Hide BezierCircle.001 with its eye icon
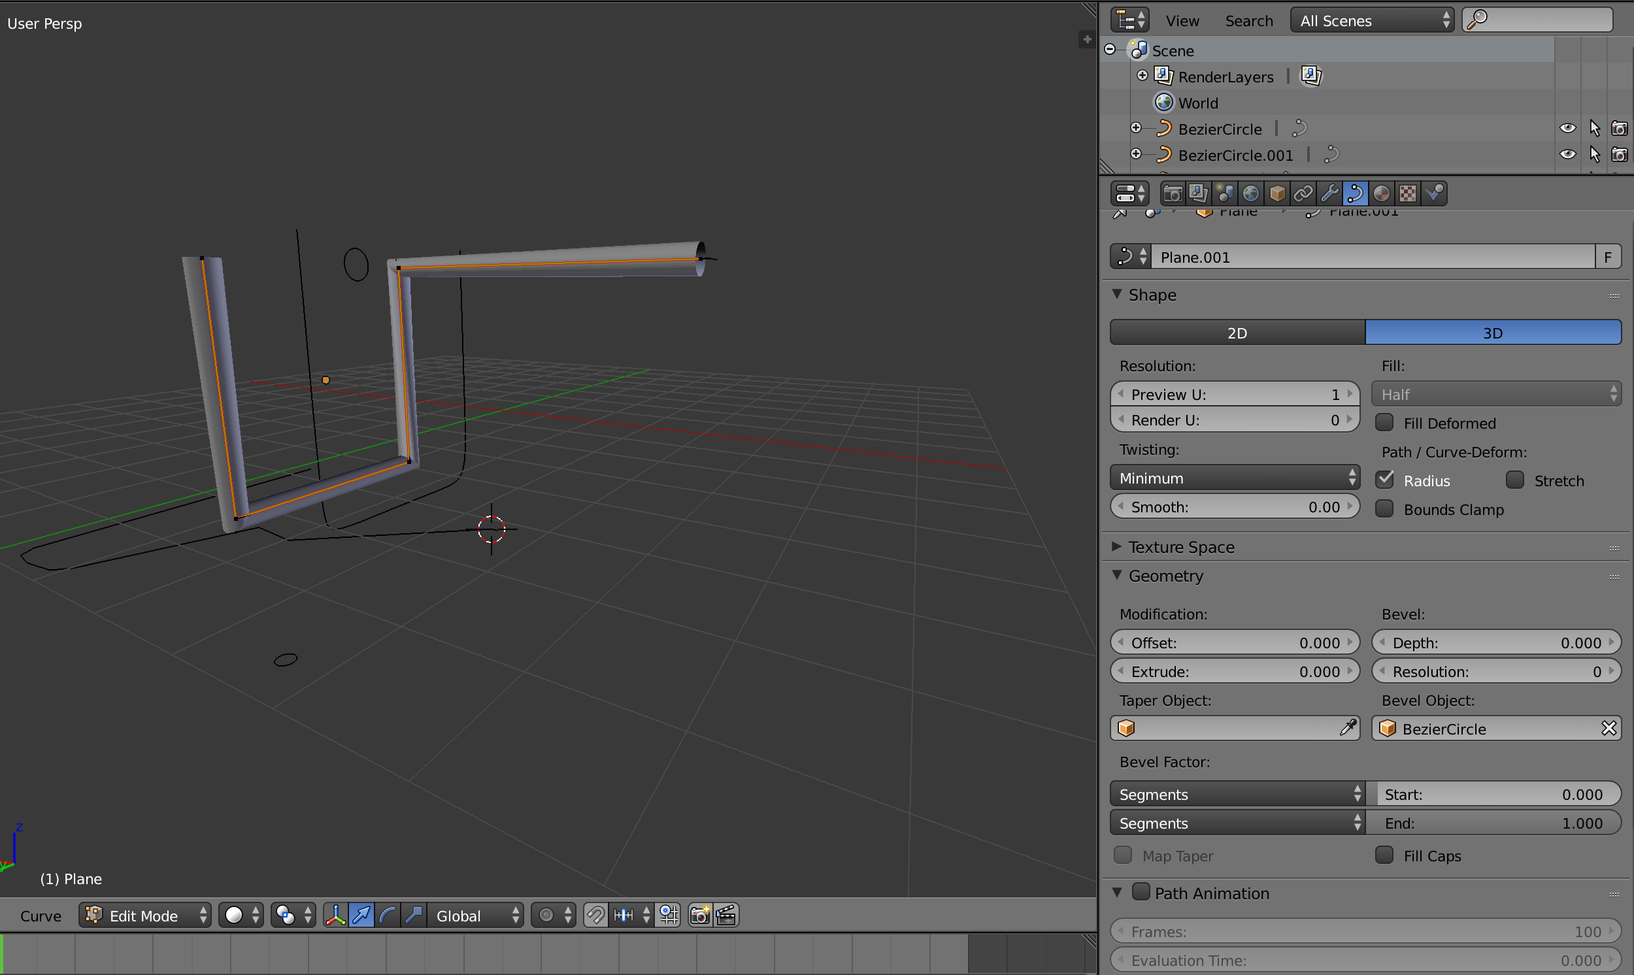1634x975 pixels. tap(1567, 154)
